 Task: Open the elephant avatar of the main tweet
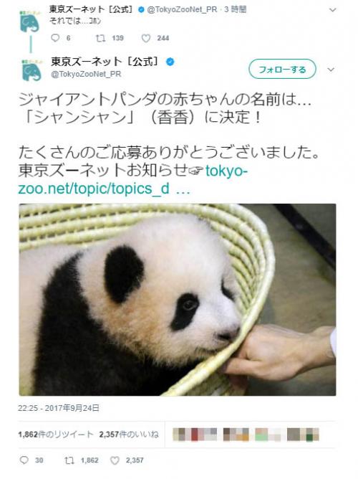31,70
